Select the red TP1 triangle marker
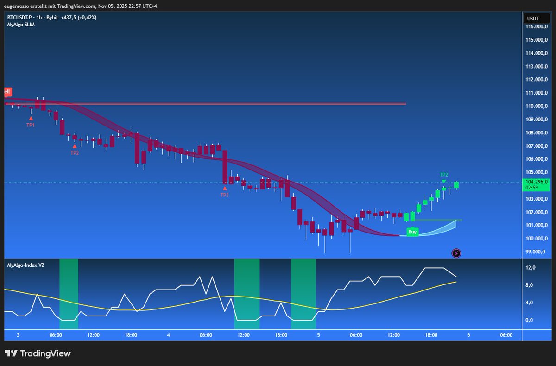The height and width of the screenshot is (366, 556). coord(31,119)
